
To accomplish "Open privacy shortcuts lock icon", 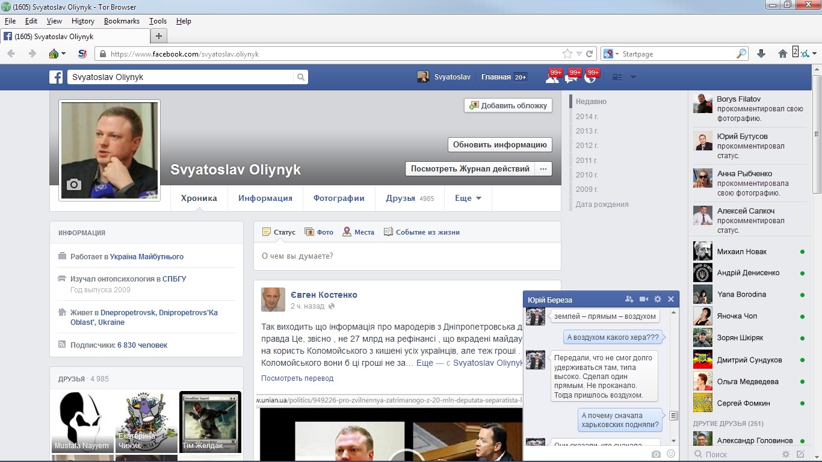I will pyautogui.click(x=617, y=77).
